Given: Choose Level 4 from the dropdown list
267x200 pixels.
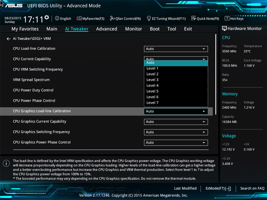Looking at the screenshot, I should point(176,86).
